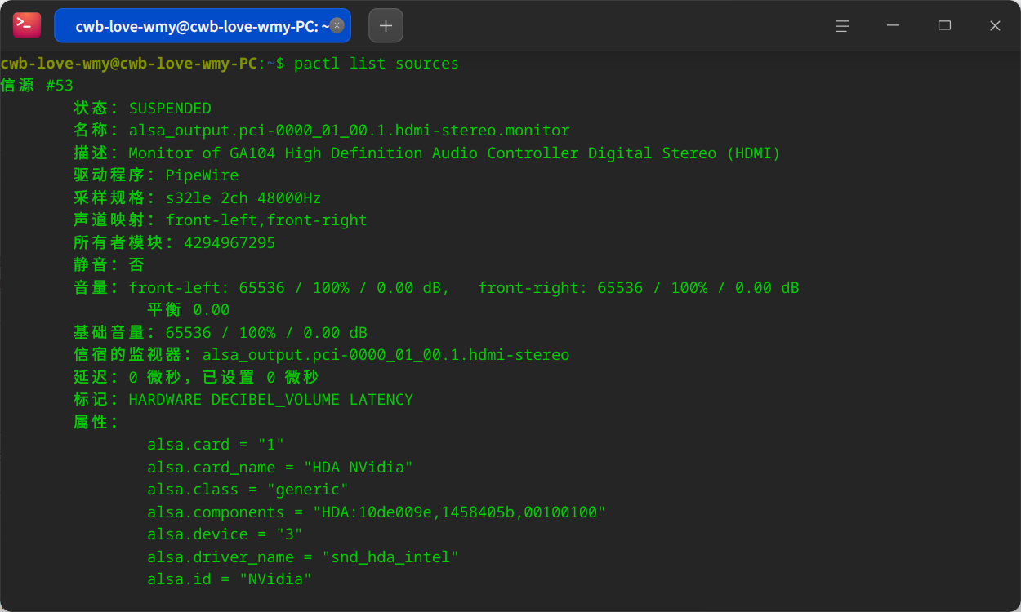The height and width of the screenshot is (612, 1021).
Task: Click the owner module value '4294967295'
Action: tap(230, 243)
